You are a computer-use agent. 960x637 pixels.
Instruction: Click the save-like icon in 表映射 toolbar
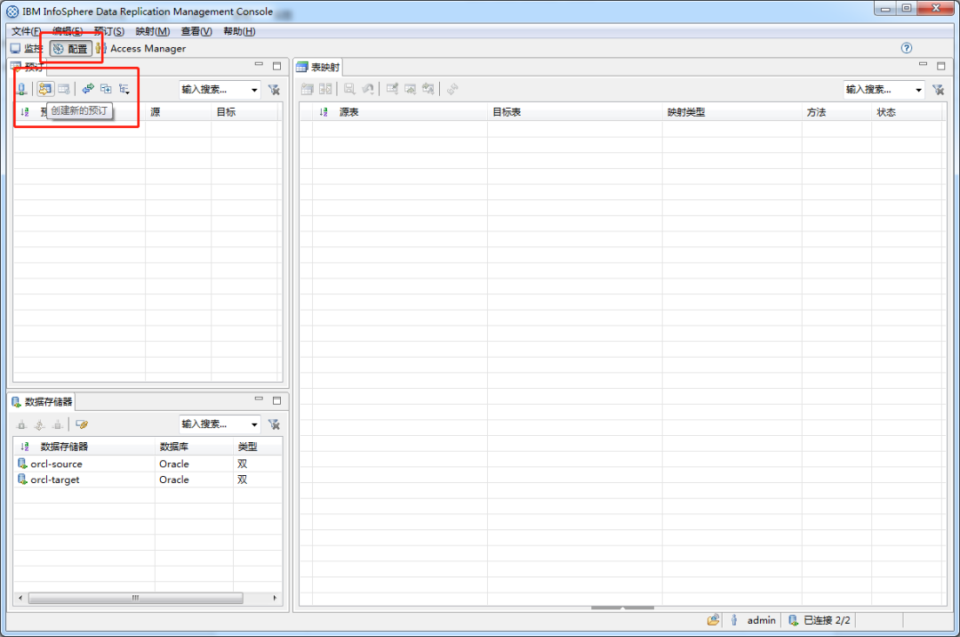point(349,89)
